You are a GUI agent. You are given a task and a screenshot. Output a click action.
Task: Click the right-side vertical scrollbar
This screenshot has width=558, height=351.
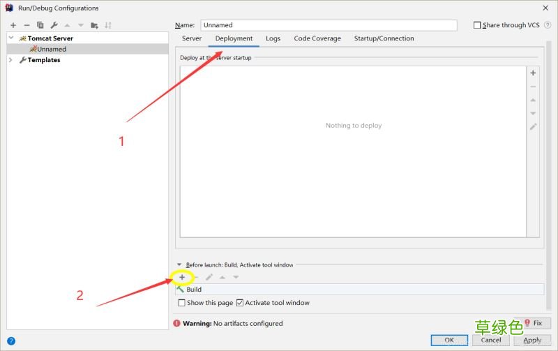(549, 174)
